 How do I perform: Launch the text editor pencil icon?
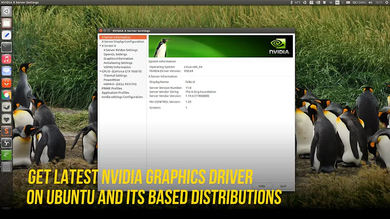point(6,35)
